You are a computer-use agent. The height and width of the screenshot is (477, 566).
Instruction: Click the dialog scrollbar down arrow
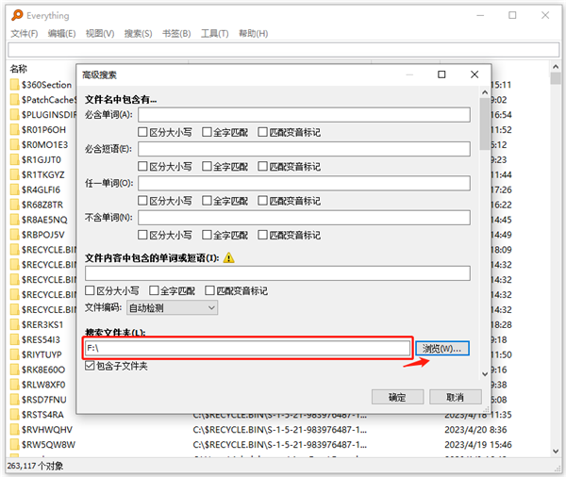[x=485, y=374]
